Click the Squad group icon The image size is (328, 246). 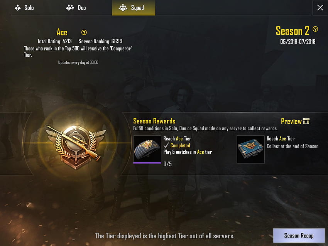click(x=123, y=8)
